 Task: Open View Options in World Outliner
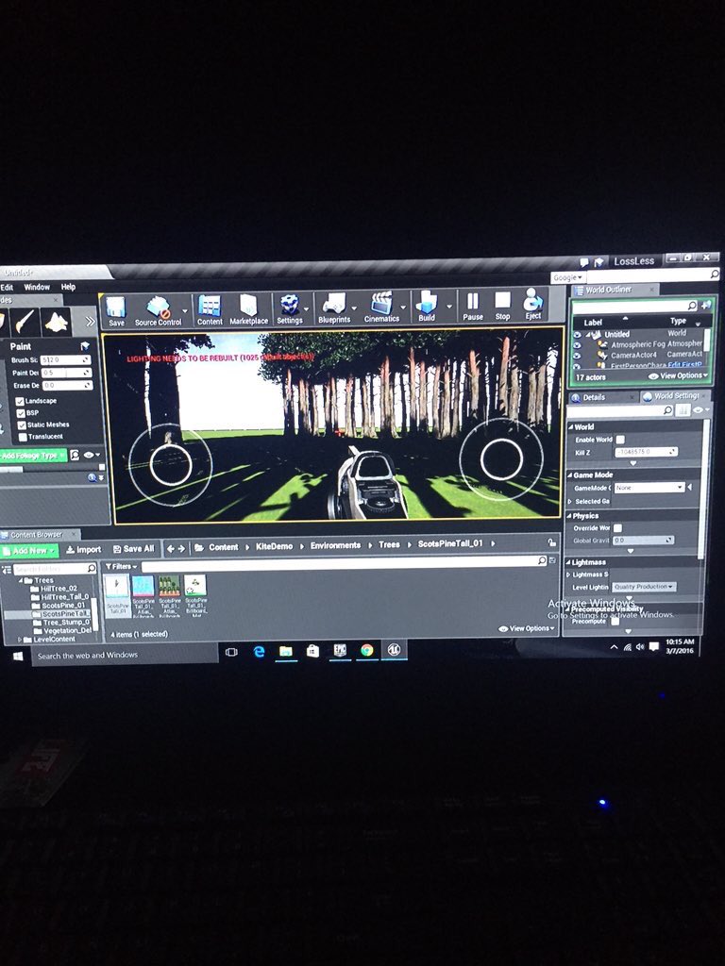tap(678, 375)
